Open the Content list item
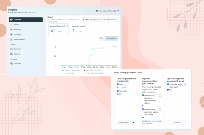Image resolution: width=204 pixels, height=135 pixels. pyautogui.click(x=17, y=54)
